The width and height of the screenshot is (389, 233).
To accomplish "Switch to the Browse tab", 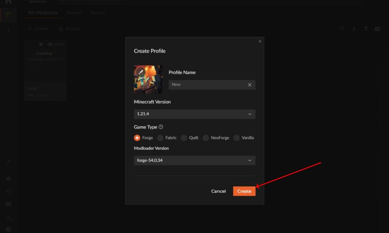I will coord(74,13).
